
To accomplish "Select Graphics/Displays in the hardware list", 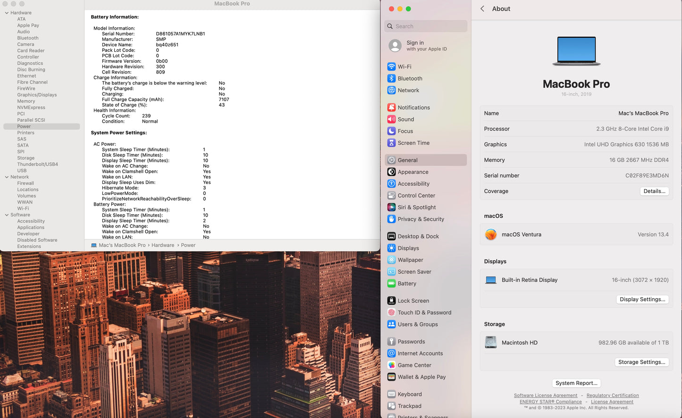I will [37, 95].
